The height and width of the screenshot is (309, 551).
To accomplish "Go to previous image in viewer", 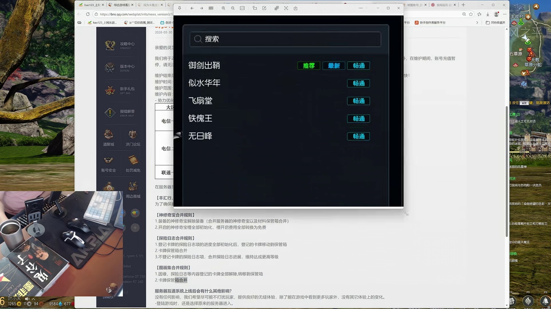I will point(192,8).
